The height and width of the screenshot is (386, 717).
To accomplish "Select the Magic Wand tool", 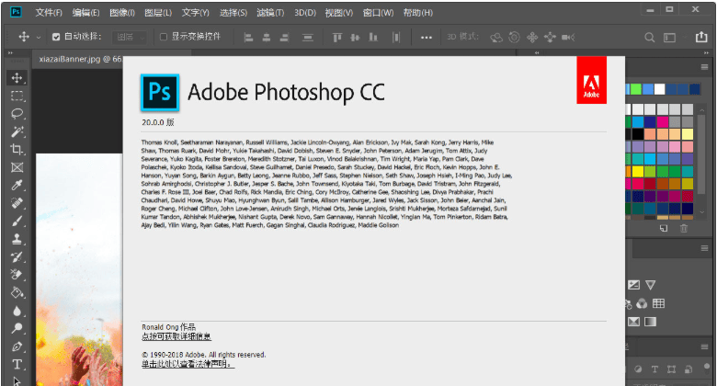I will 17,131.
